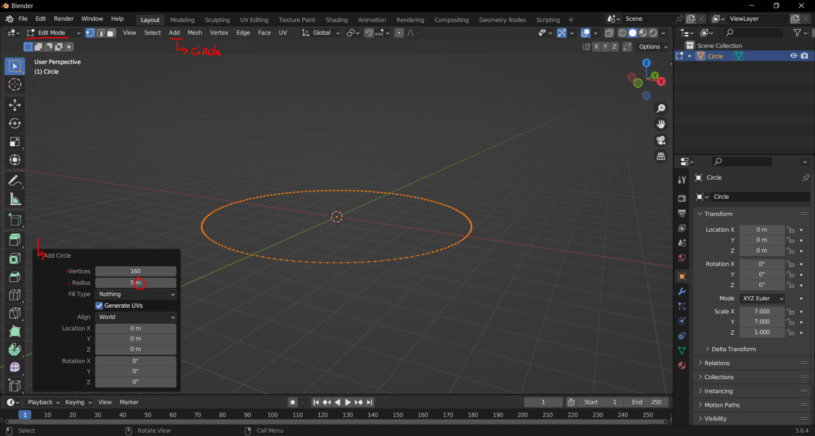Click the Select Box tool
This screenshot has width=815, height=436.
[15, 66]
